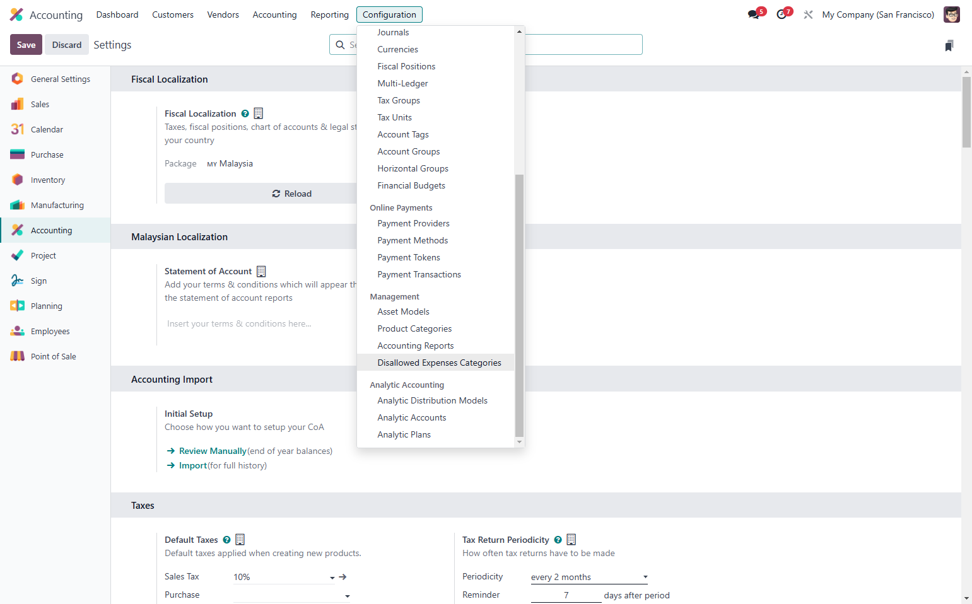The image size is (972, 604).
Task: Choose Payment Providers from menu
Action: (436, 223)
